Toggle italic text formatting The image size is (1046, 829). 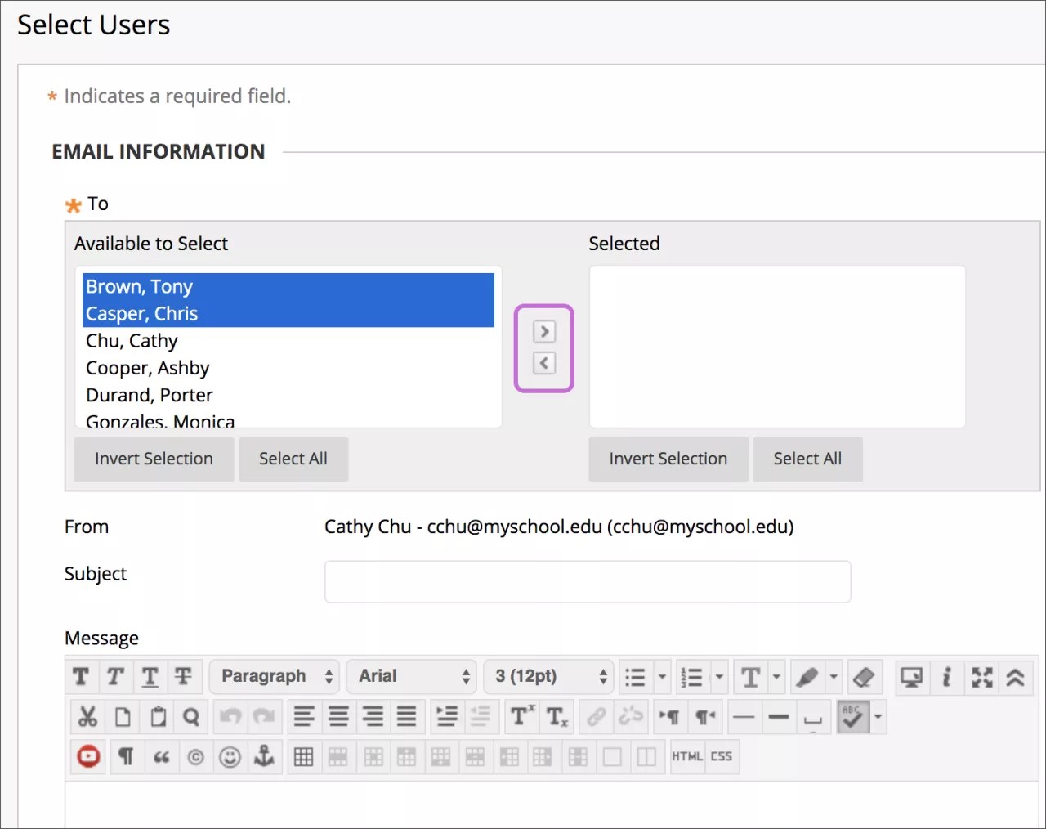click(x=115, y=676)
